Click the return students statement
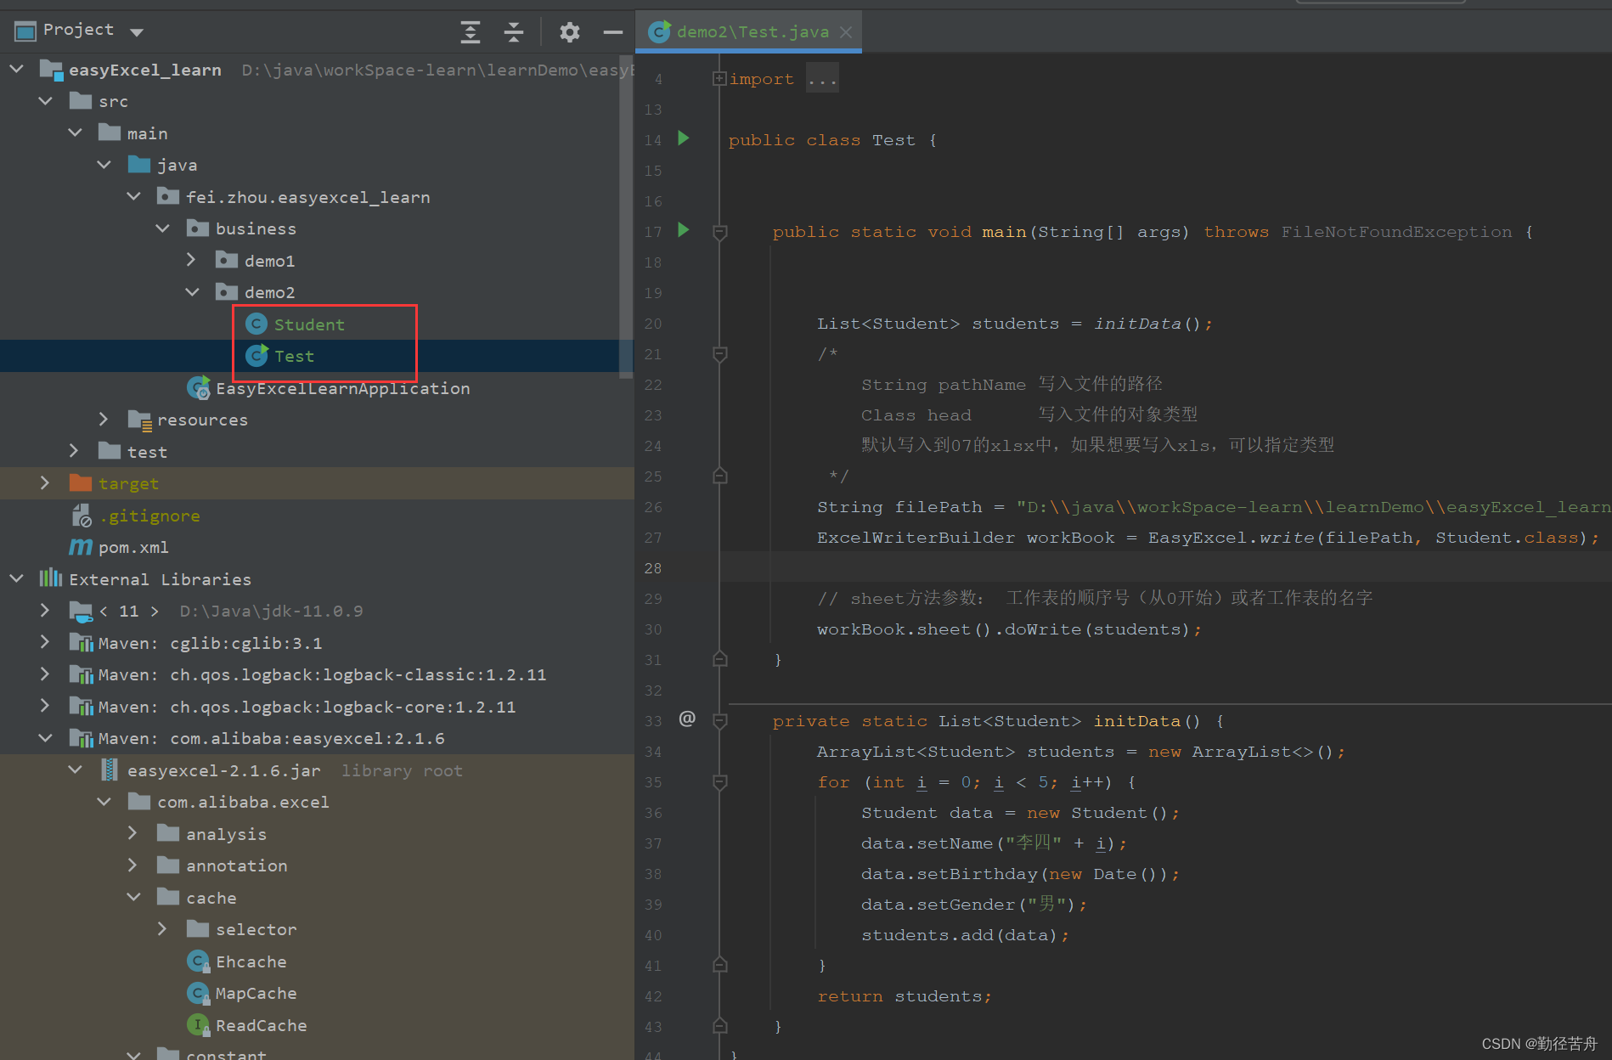 pyautogui.click(x=904, y=996)
